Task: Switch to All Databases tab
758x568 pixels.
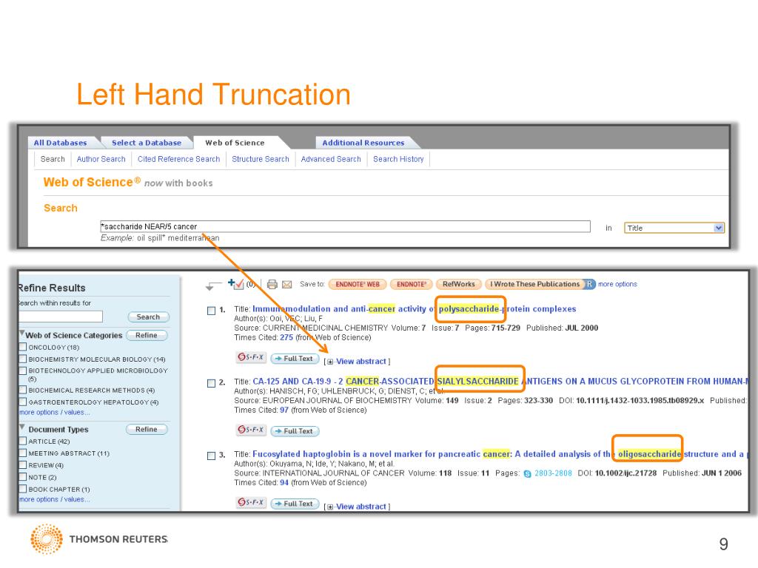Action: [61, 143]
